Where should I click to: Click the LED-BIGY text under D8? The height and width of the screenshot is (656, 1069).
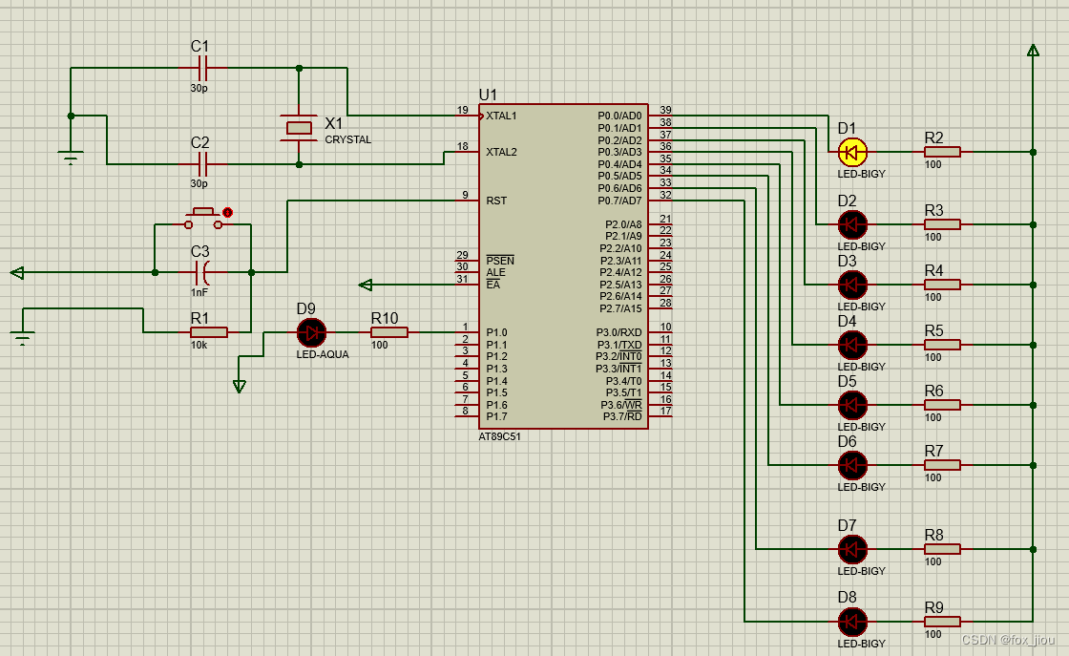(x=861, y=643)
